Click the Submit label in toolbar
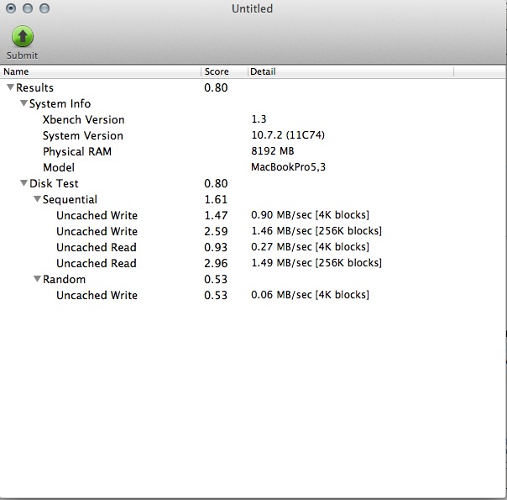The width and height of the screenshot is (507, 500). click(23, 55)
